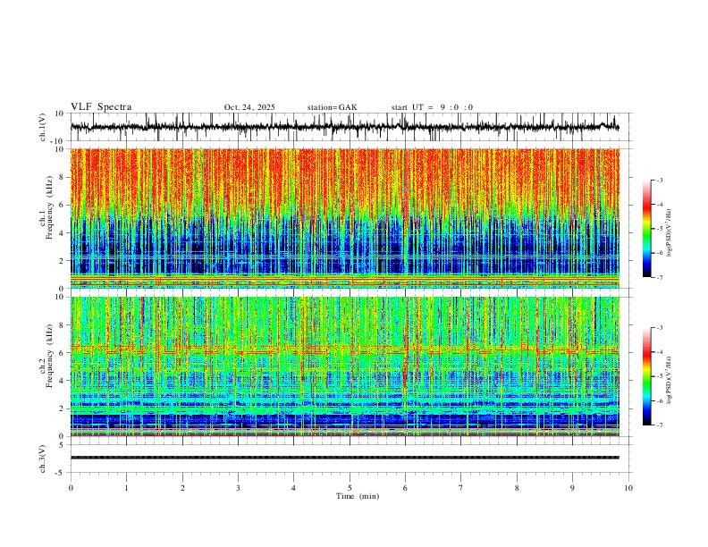Click inside the ch.1 frequency spectrogram
This screenshot has height=547, width=708.
pos(345,218)
